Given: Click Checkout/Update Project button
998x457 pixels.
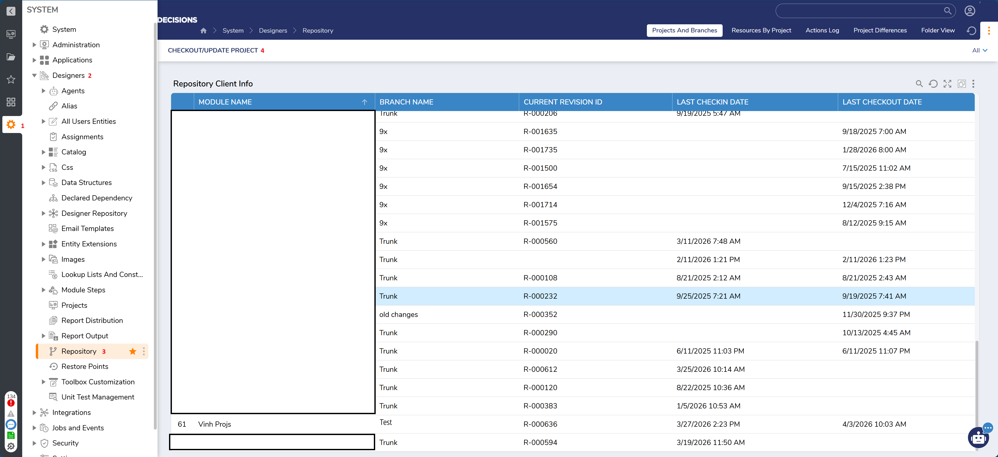Looking at the screenshot, I should click(x=213, y=50).
